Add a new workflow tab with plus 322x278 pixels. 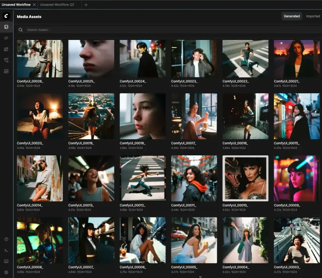pyautogui.click(x=86, y=5)
